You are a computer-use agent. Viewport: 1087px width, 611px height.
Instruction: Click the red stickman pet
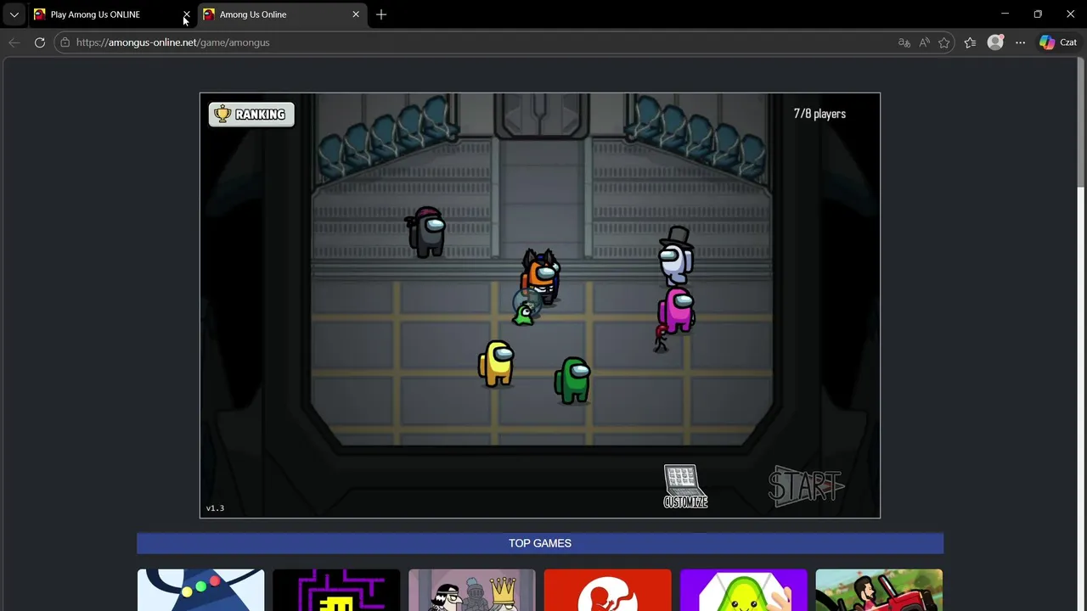(x=661, y=338)
